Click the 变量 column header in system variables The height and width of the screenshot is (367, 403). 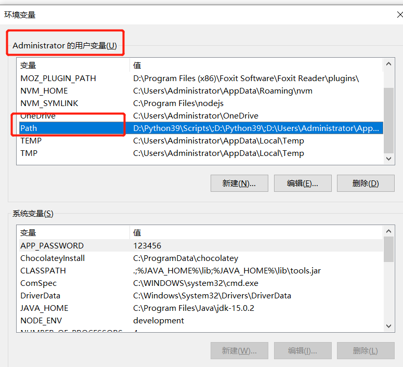[73, 233]
